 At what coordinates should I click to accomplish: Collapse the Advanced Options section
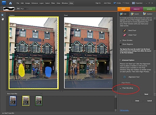click(x=120, y=60)
